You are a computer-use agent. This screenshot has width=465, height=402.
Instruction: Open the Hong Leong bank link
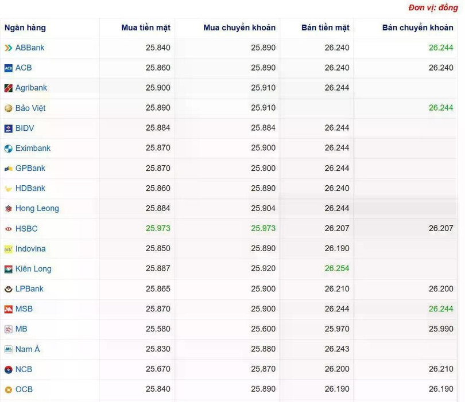pyautogui.click(x=37, y=209)
